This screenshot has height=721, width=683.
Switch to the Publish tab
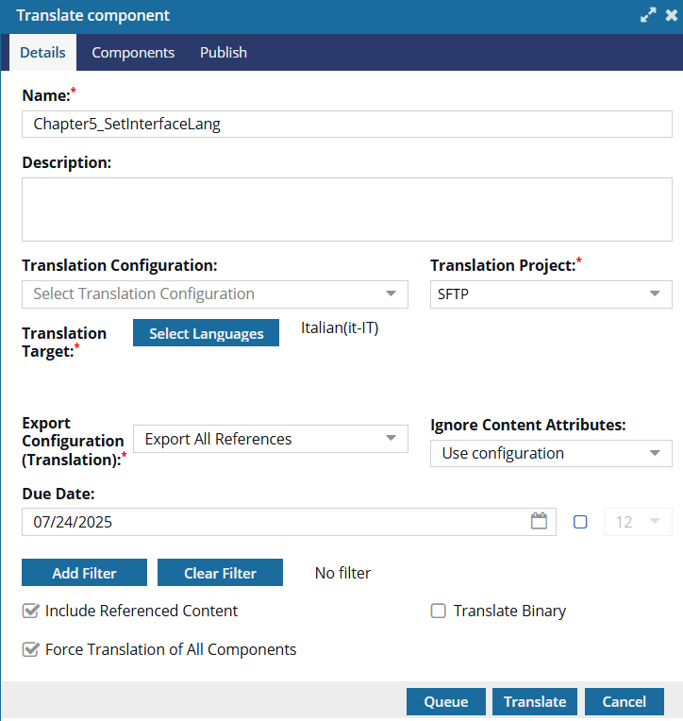pos(224,53)
